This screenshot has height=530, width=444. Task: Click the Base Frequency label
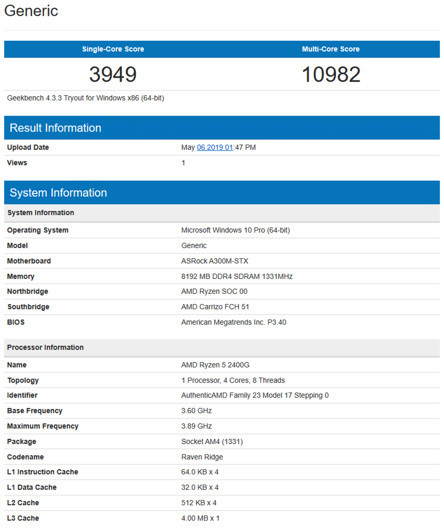click(x=35, y=411)
